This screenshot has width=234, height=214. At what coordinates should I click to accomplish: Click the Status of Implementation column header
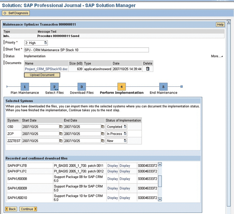[x=123, y=120]
